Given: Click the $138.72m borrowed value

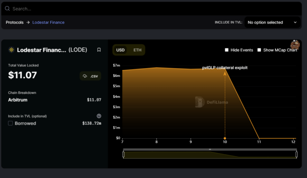Looking at the screenshot, I should 92,123.
